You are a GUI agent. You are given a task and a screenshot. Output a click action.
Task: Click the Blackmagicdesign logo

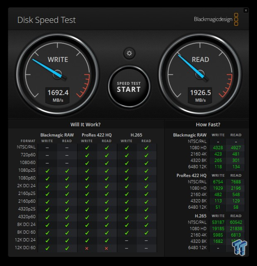[216, 20]
